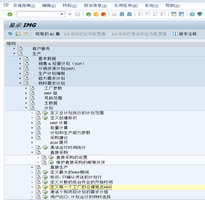Click 活动的业务配置集 button
This screenshot has height=200, width=205.
(x=85, y=34)
